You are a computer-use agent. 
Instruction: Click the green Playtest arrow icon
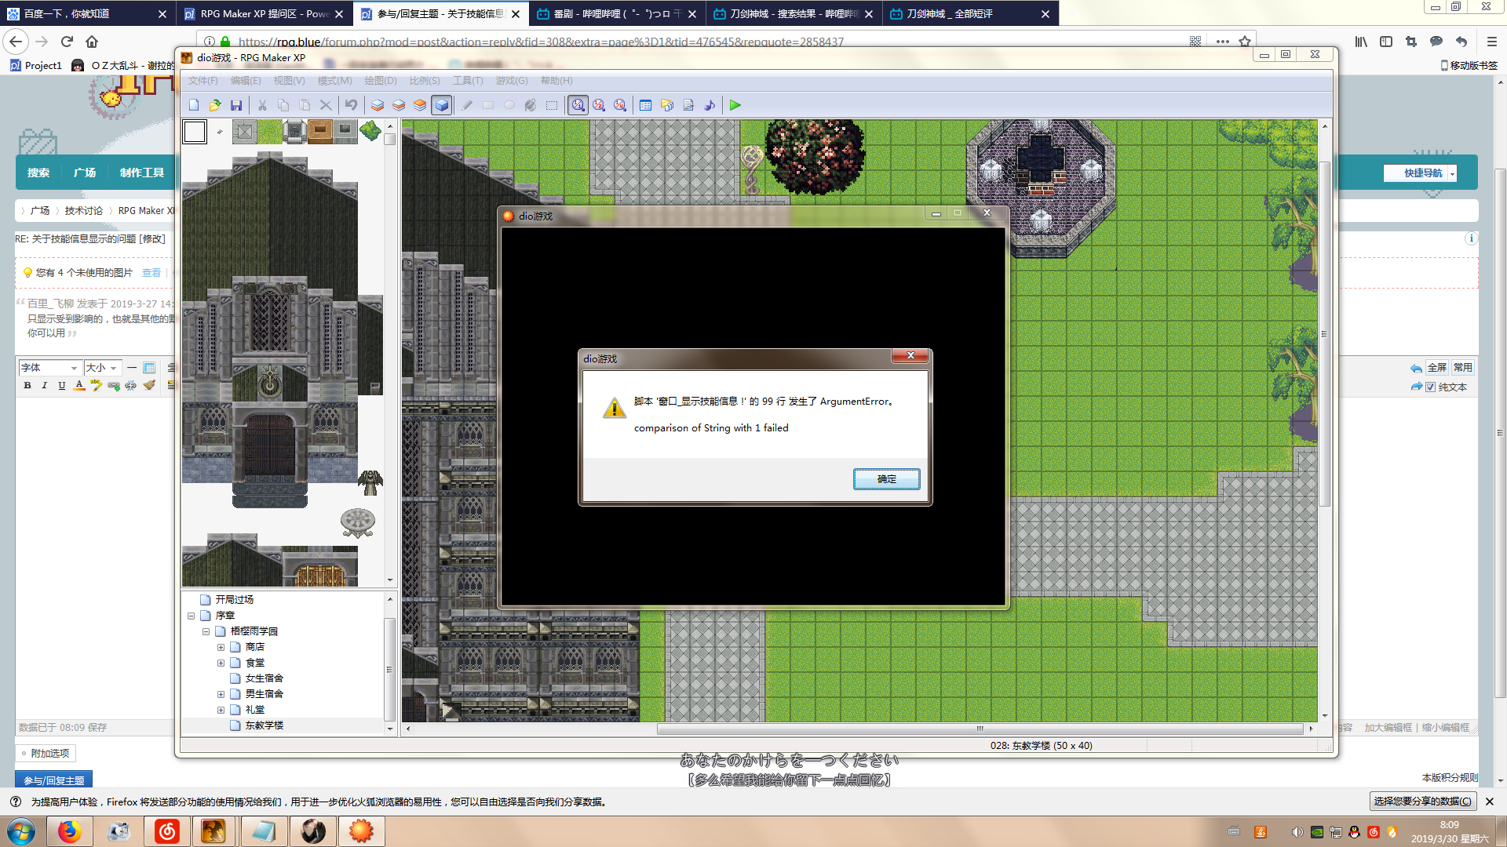tap(735, 105)
